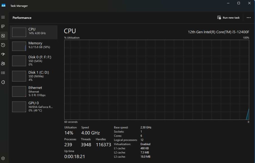This screenshot has width=255, height=163.
Task: Click the i5-12400F processor name
Action: click(x=219, y=32)
